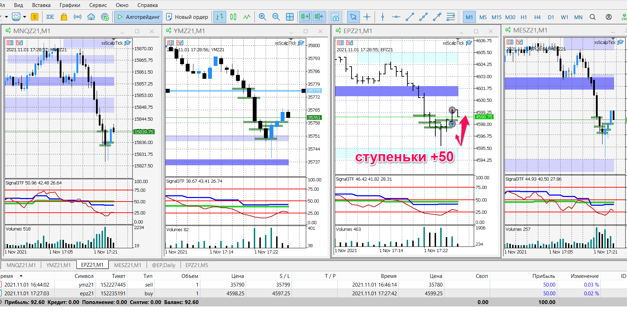The width and height of the screenshot is (627, 311).
Task: Open the Вид menu
Action: [x=19, y=5]
